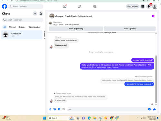Click chat list scrollbar down arrow

click(x=44, y=38)
